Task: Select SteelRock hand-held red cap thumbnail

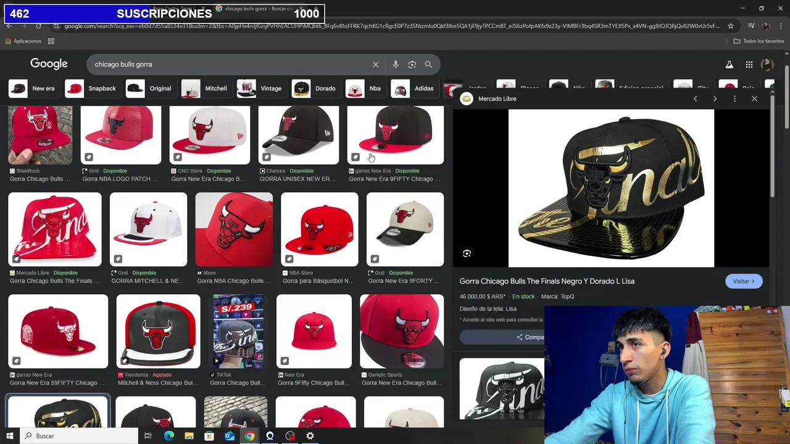Action: point(40,135)
